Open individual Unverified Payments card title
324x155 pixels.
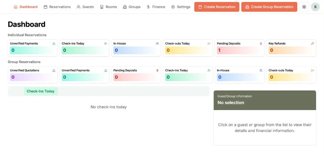(24, 44)
